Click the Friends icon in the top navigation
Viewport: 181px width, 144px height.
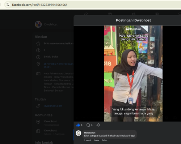click(x=134, y=14)
